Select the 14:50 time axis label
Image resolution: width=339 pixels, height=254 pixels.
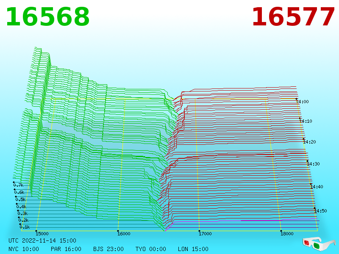[320, 211]
